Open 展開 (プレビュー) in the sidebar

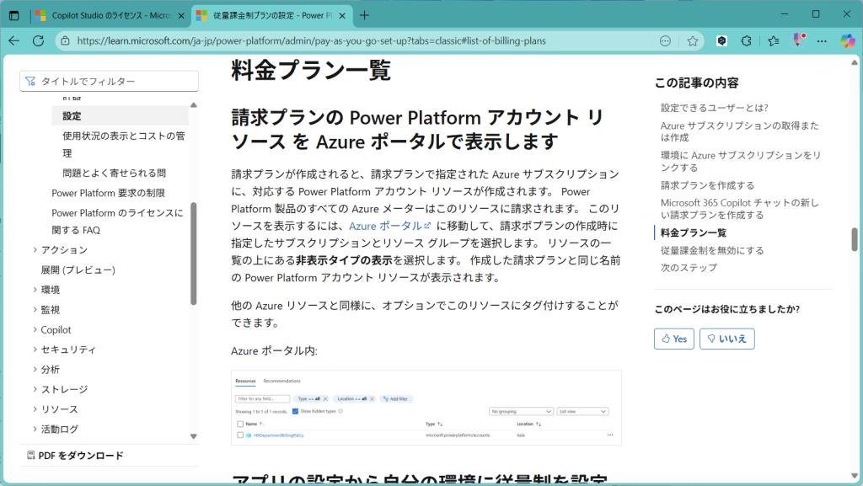coord(78,270)
